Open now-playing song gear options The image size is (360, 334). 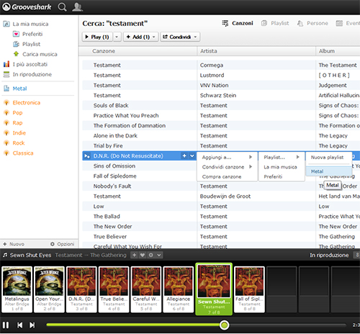click(150, 255)
